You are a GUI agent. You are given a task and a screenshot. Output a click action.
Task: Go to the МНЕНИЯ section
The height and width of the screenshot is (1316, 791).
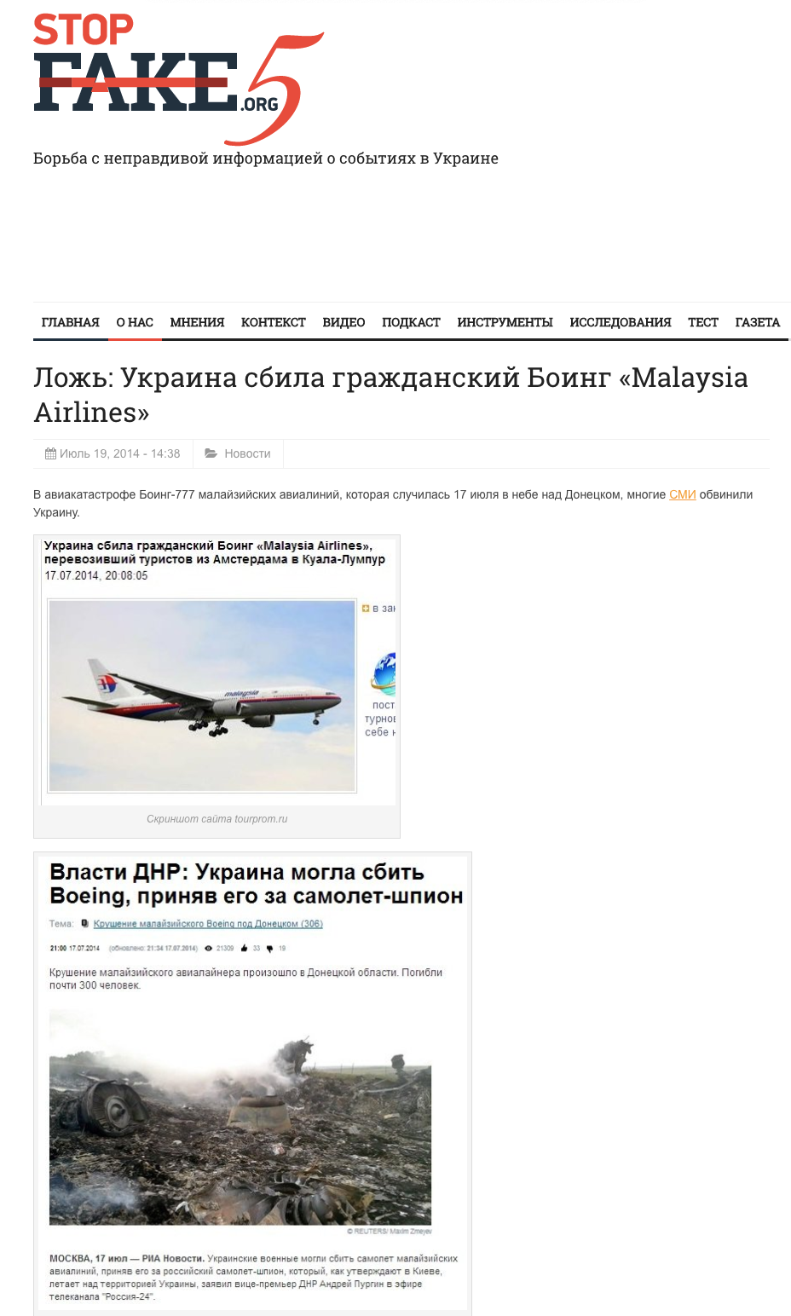(x=197, y=322)
